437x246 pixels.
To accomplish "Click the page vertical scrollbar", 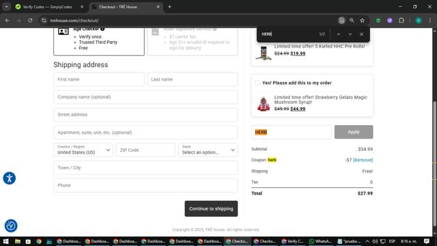I will click(434, 164).
